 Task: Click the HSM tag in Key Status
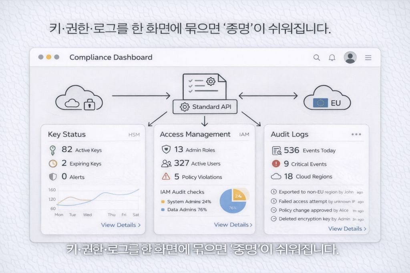coord(134,135)
